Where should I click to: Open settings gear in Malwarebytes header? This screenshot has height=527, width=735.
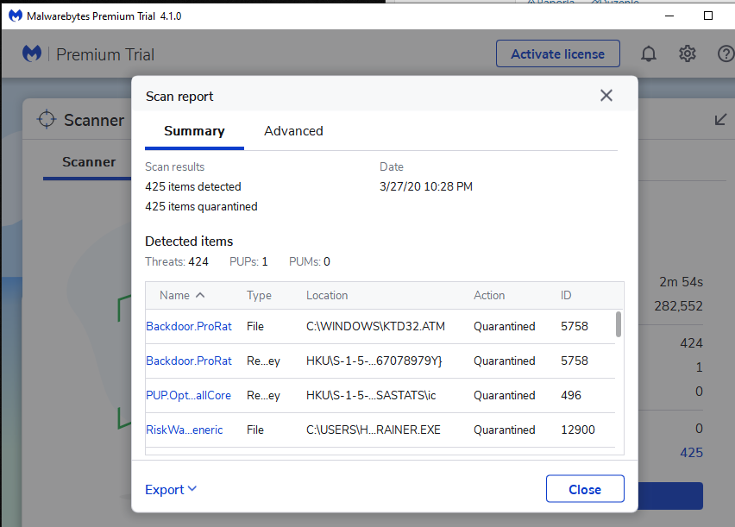click(688, 54)
